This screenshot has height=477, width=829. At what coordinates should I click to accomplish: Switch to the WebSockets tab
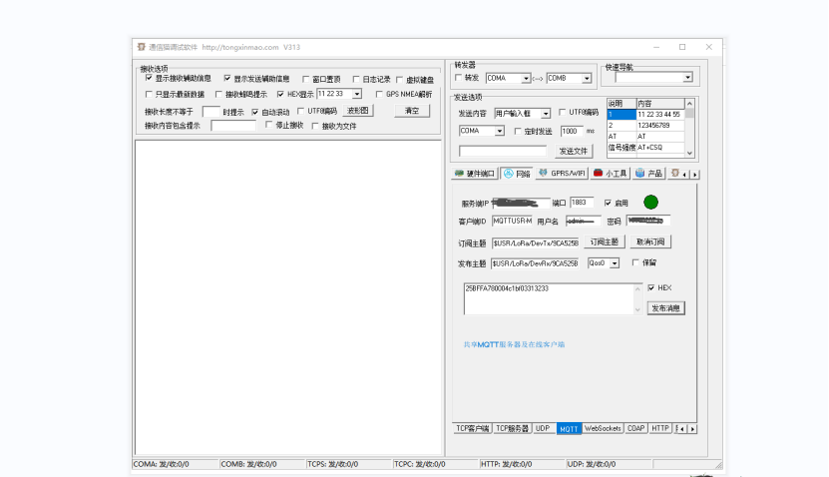(603, 428)
